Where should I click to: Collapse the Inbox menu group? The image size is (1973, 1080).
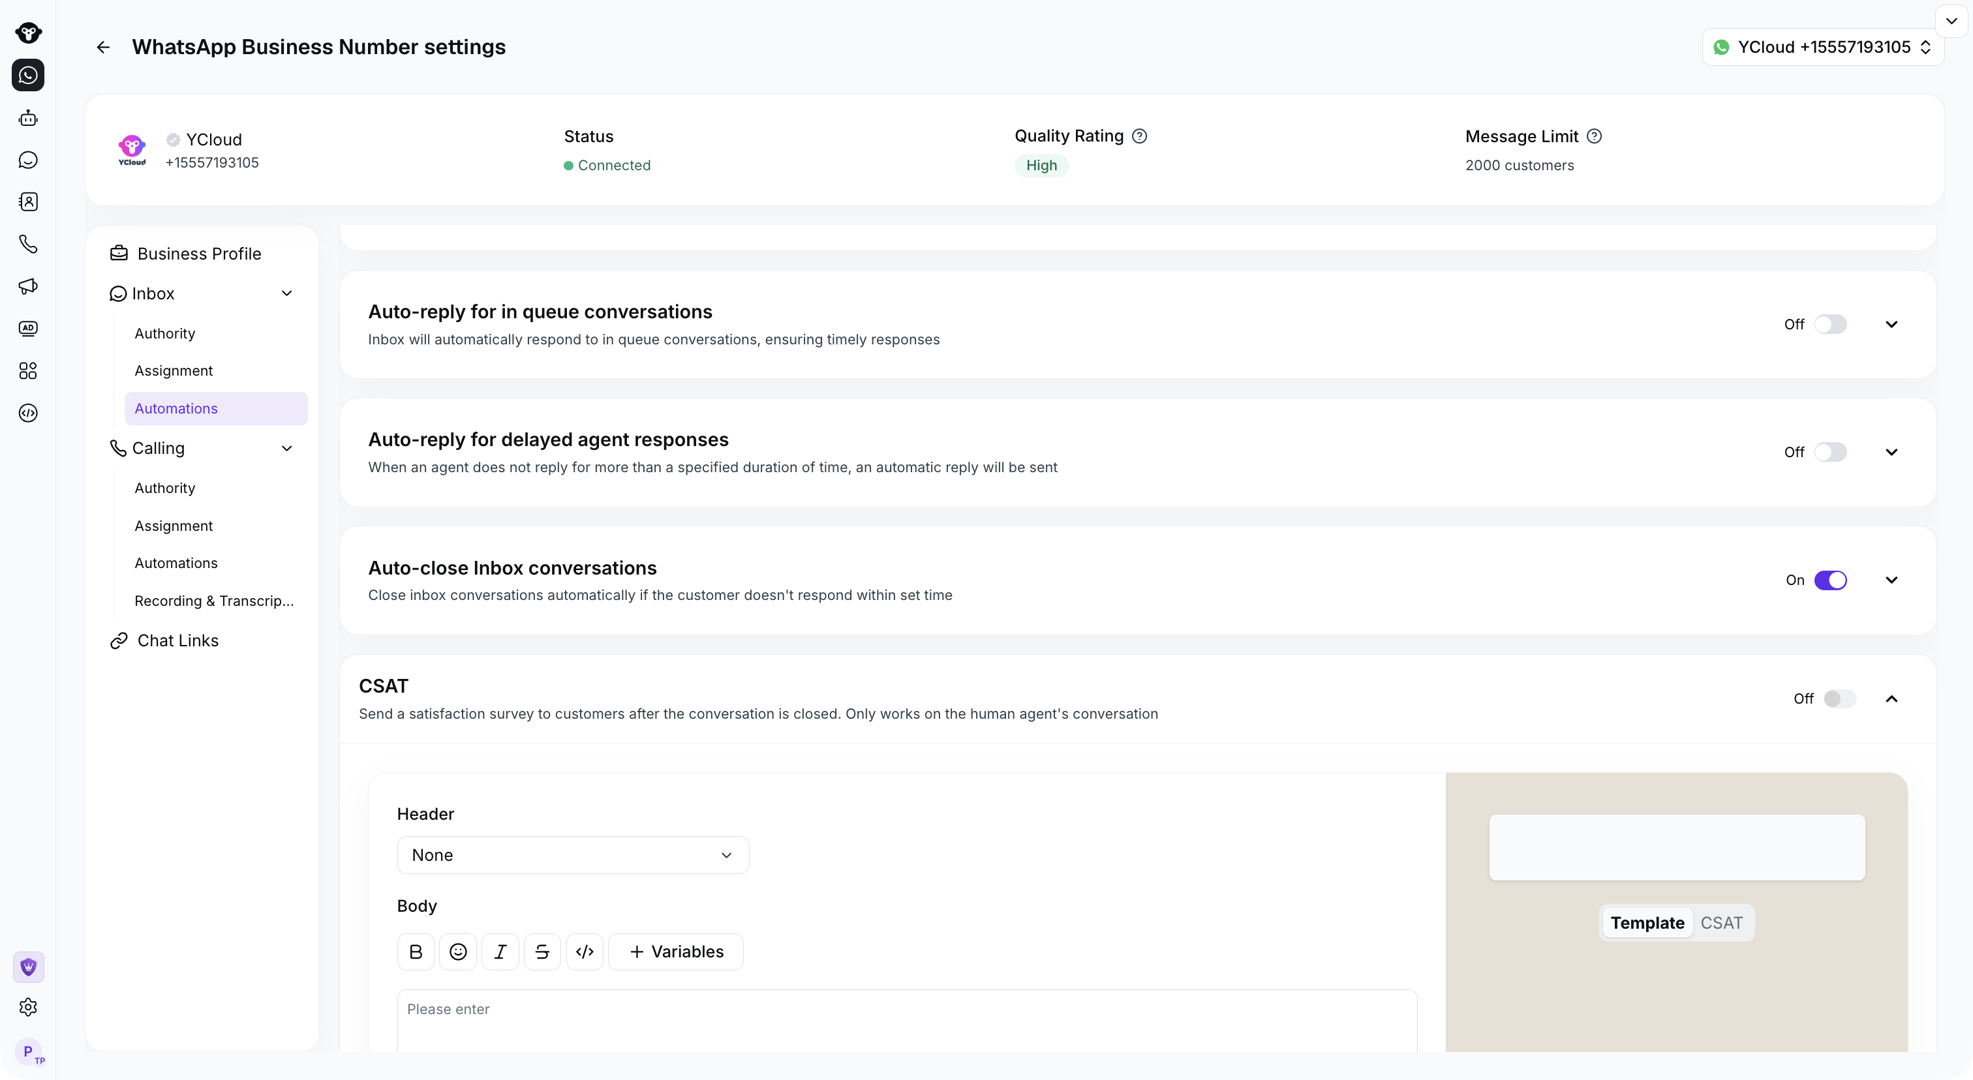(287, 294)
